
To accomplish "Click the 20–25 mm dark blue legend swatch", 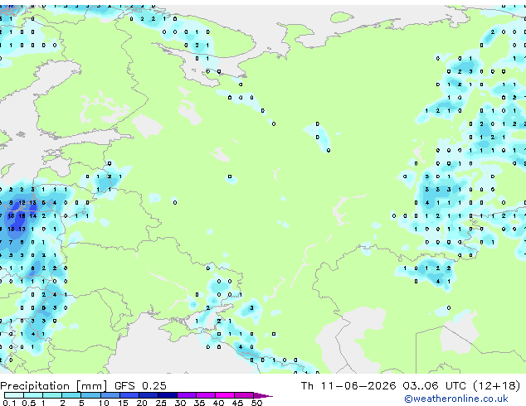I will click(149, 395).
